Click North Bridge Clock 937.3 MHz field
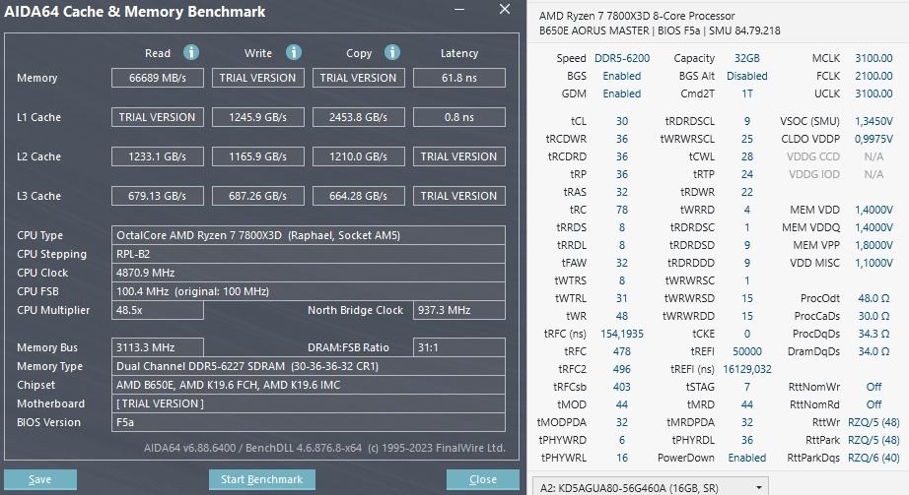Image resolution: width=909 pixels, height=495 pixels. [x=459, y=310]
